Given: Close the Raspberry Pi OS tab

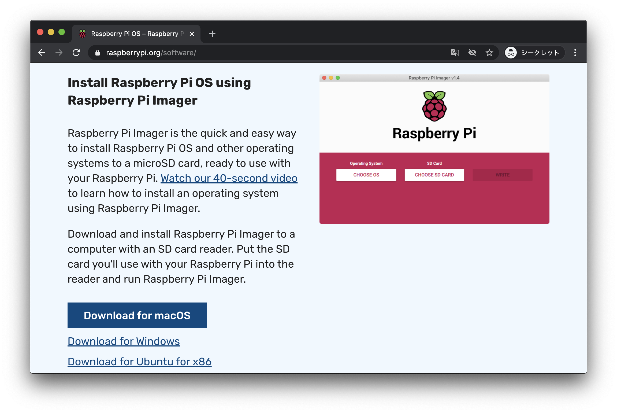Looking at the screenshot, I should [192, 34].
